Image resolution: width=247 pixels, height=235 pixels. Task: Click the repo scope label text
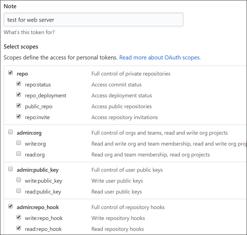click(22, 74)
